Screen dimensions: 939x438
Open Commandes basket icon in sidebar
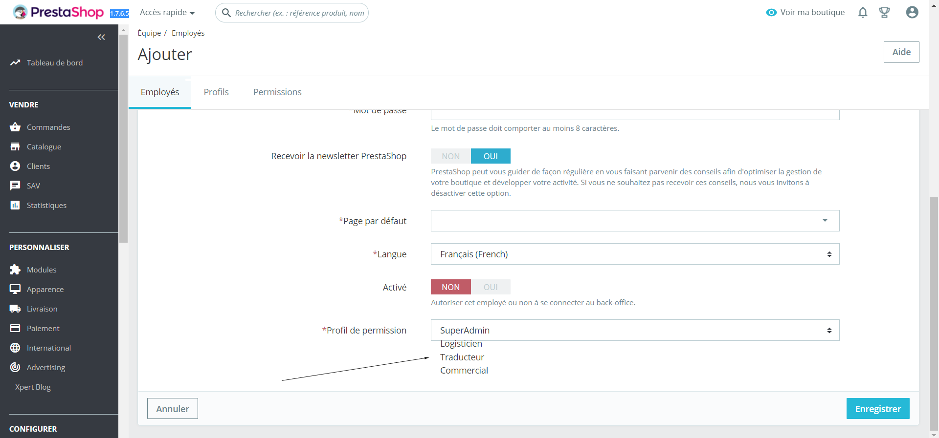click(x=15, y=127)
